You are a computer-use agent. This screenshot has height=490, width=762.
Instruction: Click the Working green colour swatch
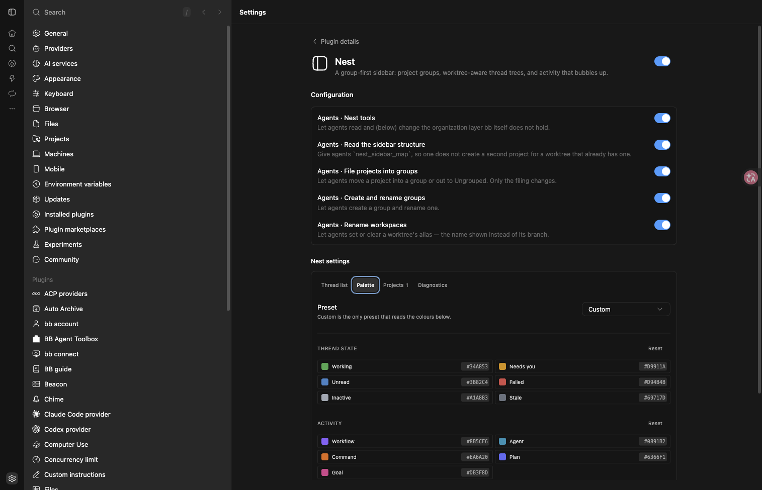pyautogui.click(x=325, y=366)
